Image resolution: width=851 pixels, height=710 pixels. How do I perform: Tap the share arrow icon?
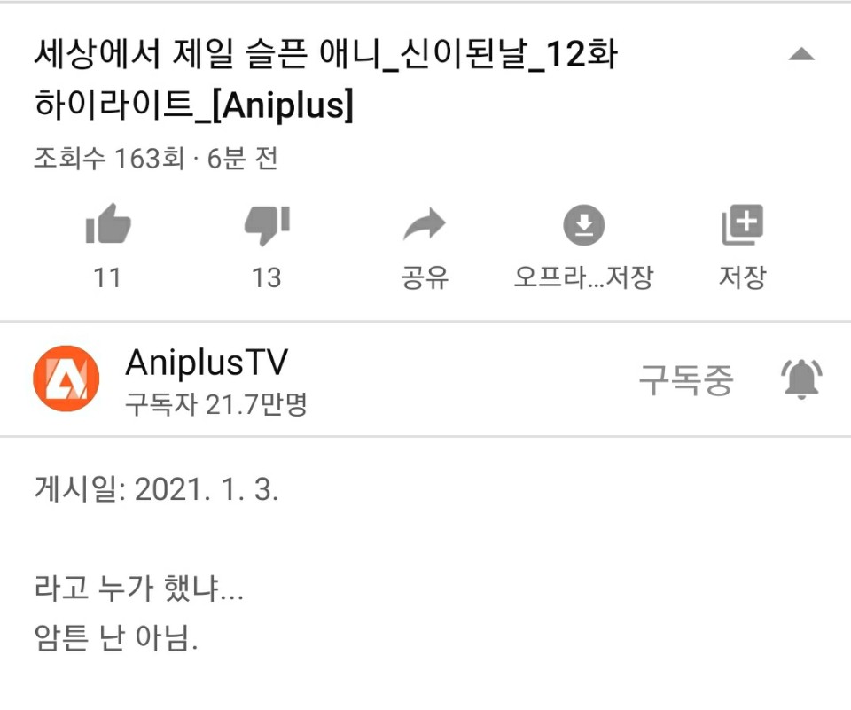pyautogui.click(x=425, y=223)
